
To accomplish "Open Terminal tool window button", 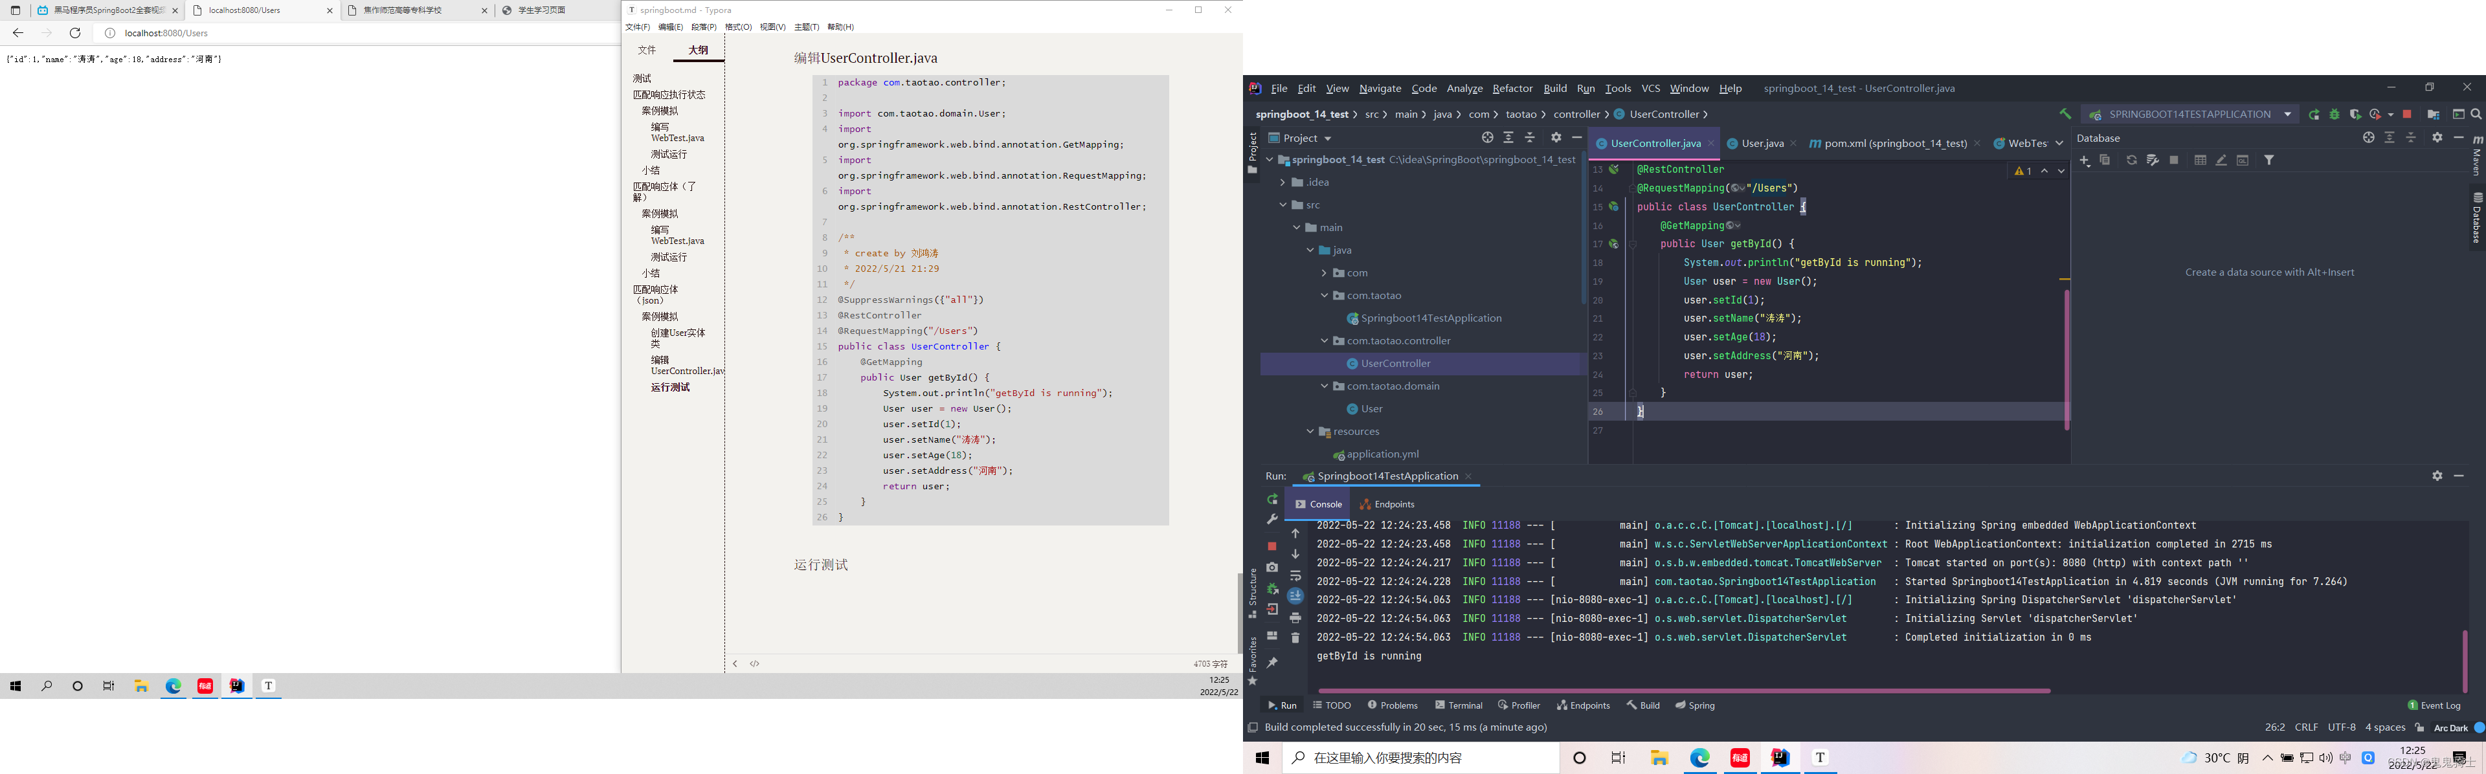I will pos(1458,705).
